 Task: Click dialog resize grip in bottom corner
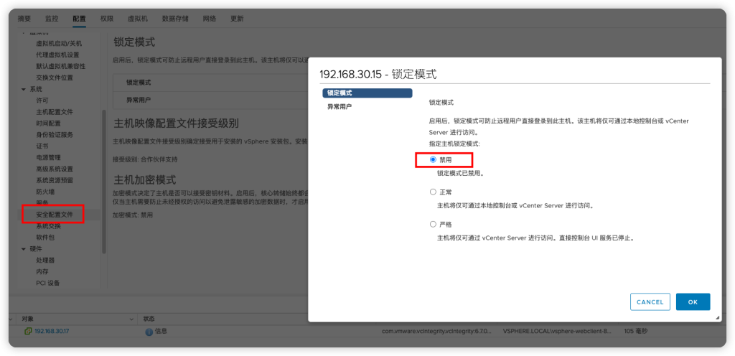[717, 317]
